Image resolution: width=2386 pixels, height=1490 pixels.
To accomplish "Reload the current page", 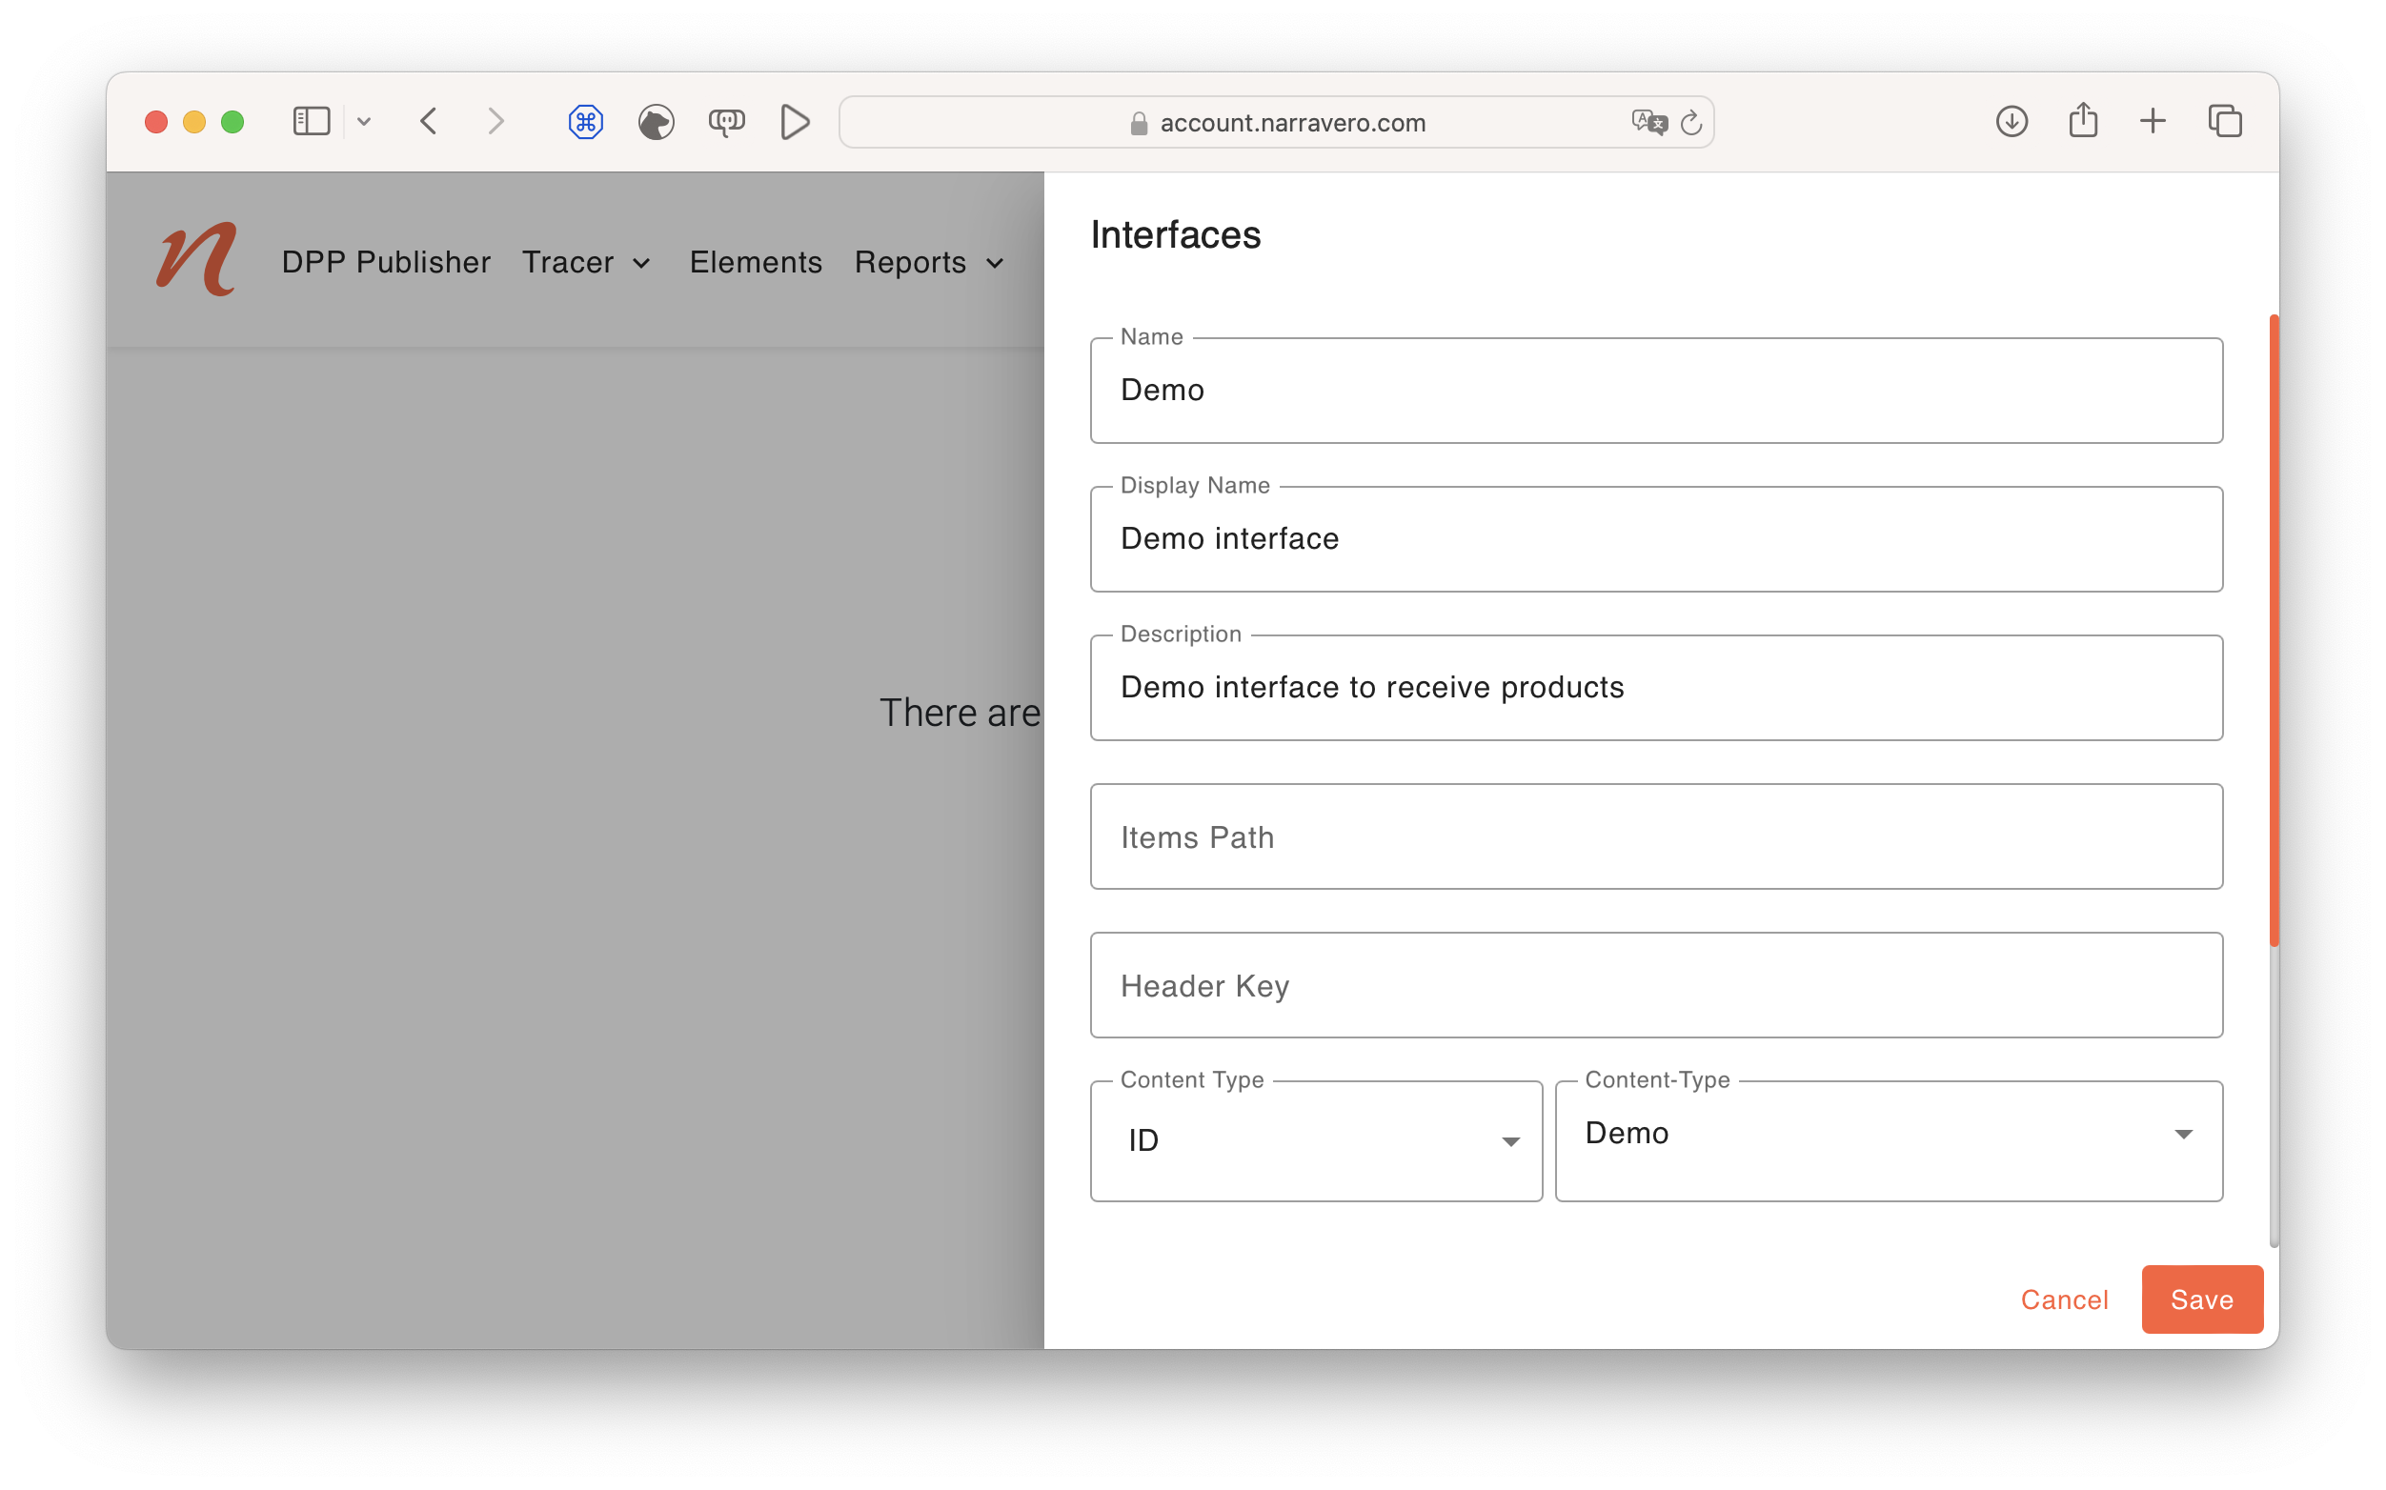I will [x=1692, y=121].
